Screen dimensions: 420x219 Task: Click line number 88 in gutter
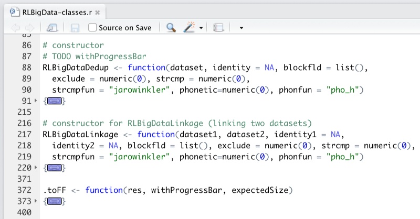click(x=27, y=68)
